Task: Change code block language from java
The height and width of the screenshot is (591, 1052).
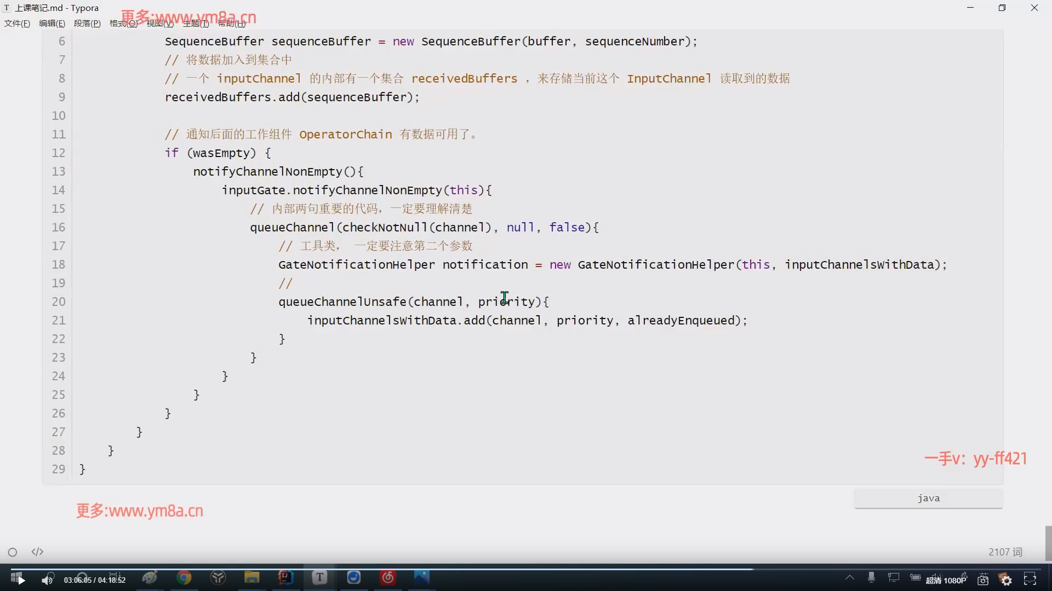Action: pos(928,498)
